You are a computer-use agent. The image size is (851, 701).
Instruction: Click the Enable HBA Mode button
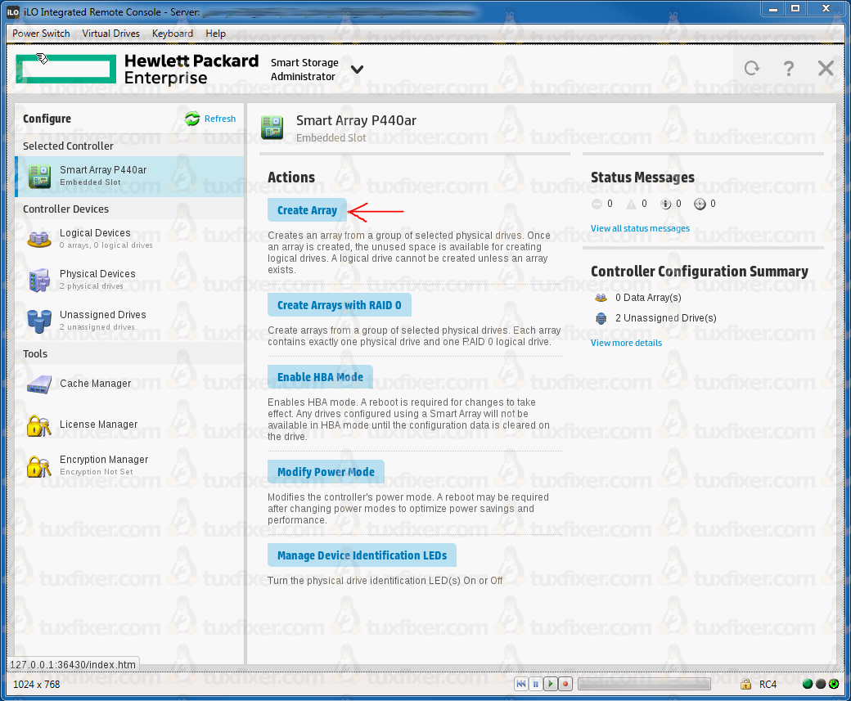320,377
